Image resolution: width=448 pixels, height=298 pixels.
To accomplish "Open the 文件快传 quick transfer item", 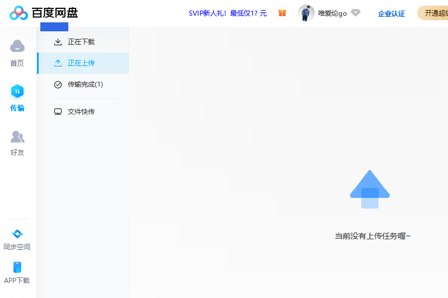I will [81, 112].
